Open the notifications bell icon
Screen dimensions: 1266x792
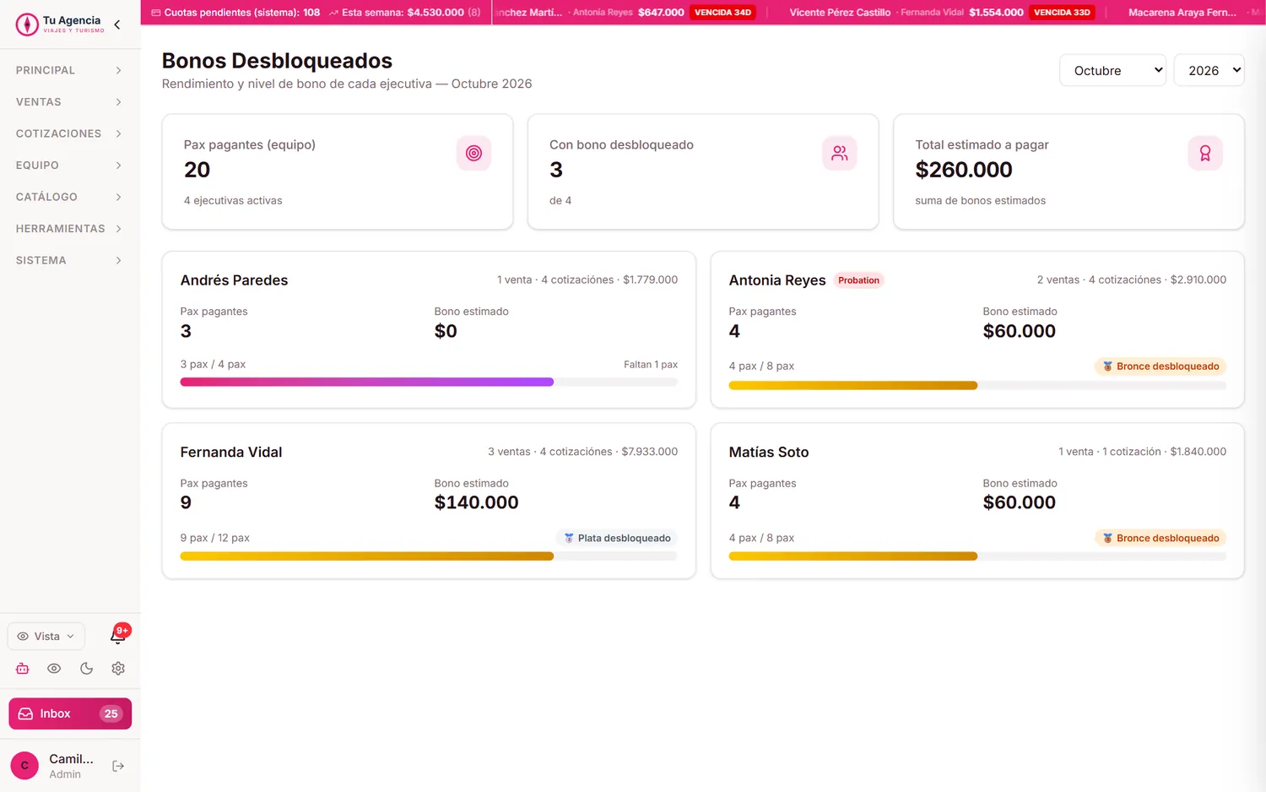pyautogui.click(x=118, y=636)
